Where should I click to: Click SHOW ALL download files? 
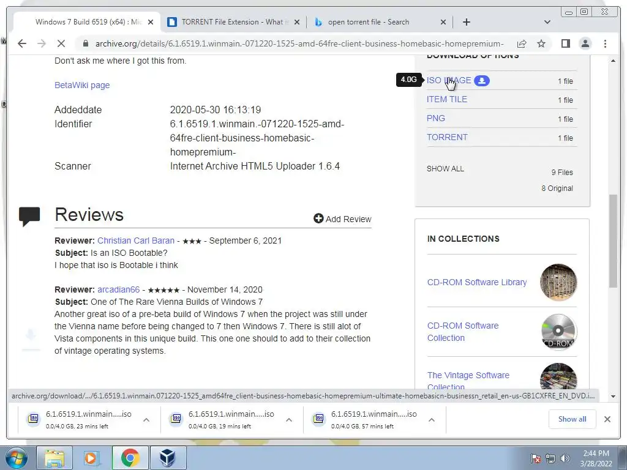(x=445, y=169)
